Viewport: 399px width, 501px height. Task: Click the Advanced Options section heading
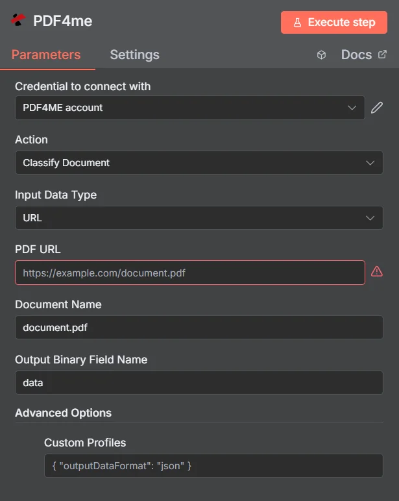63,413
